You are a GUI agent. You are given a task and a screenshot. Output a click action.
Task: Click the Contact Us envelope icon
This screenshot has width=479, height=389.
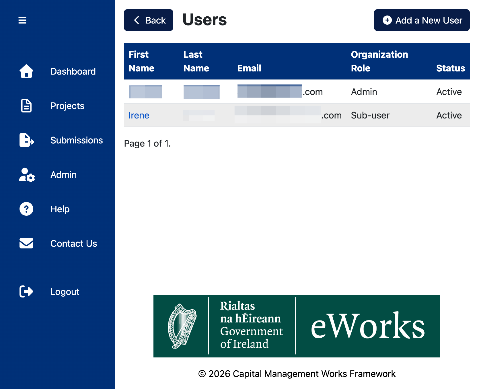pos(26,243)
